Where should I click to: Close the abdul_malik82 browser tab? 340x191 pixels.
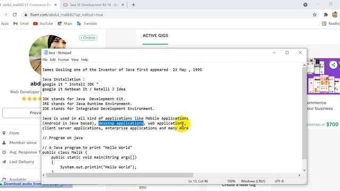click(x=56, y=5)
